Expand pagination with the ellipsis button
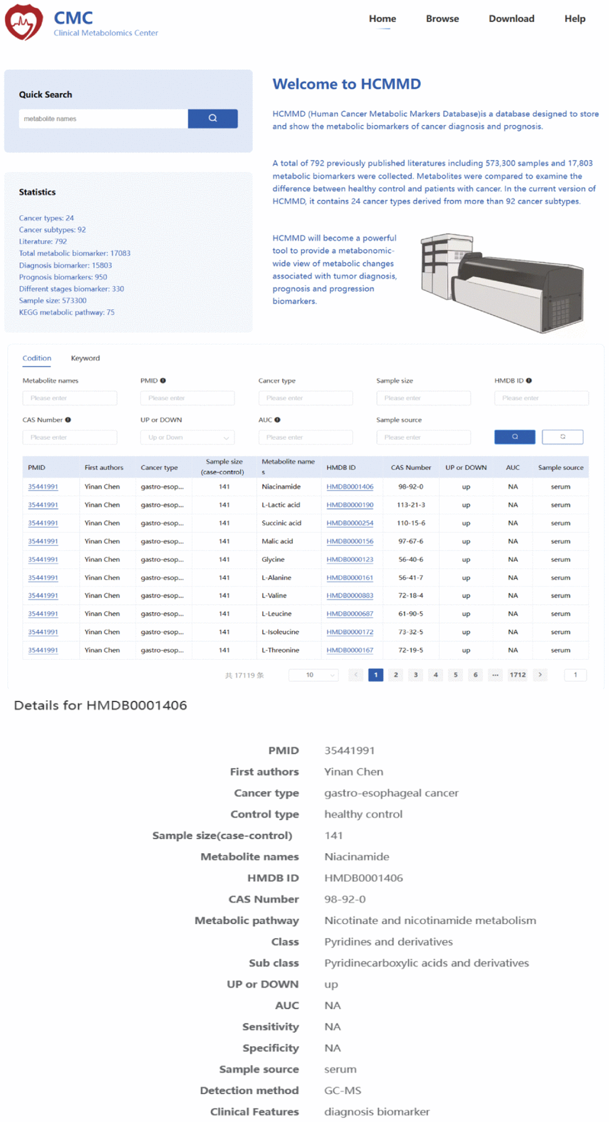Screen dimensions: 609x1122 click(x=495, y=675)
